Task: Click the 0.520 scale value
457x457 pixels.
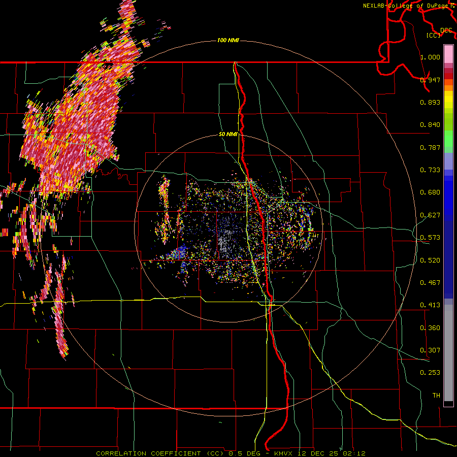Action: pyautogui.click(x=430, y=260)
